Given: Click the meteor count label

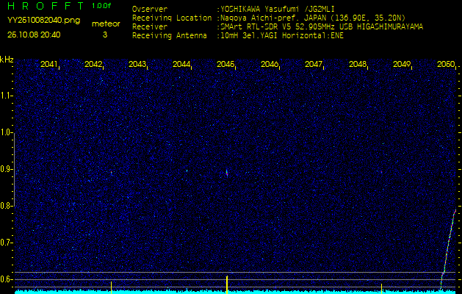Looking at the screenshot, I should click(x=105, y=24).
